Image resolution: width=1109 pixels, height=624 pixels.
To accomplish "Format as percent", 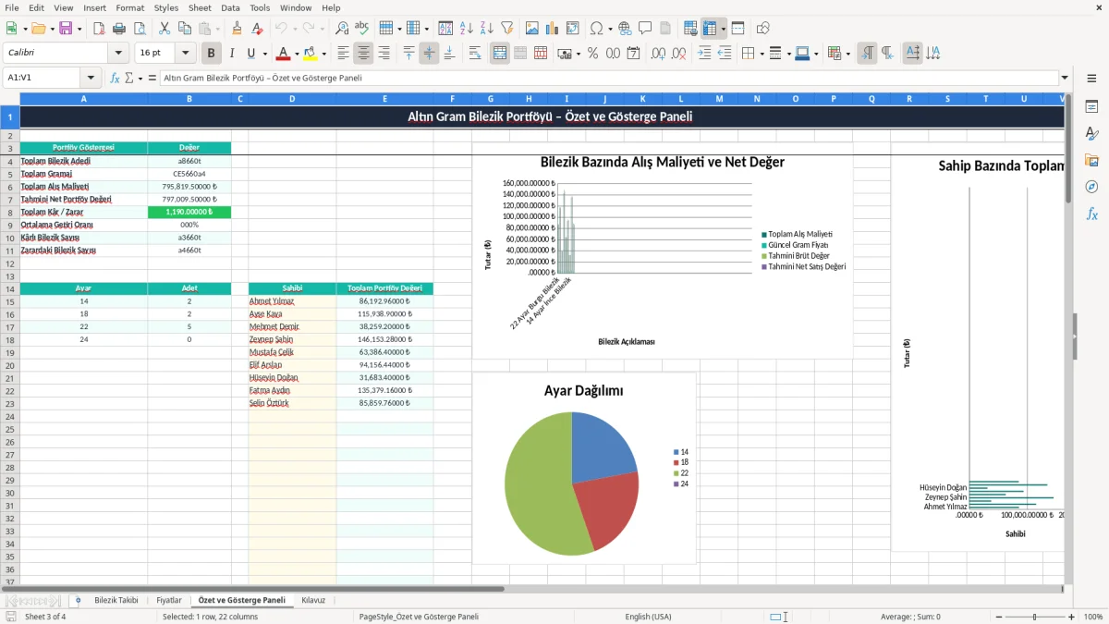I will (593, 54).
